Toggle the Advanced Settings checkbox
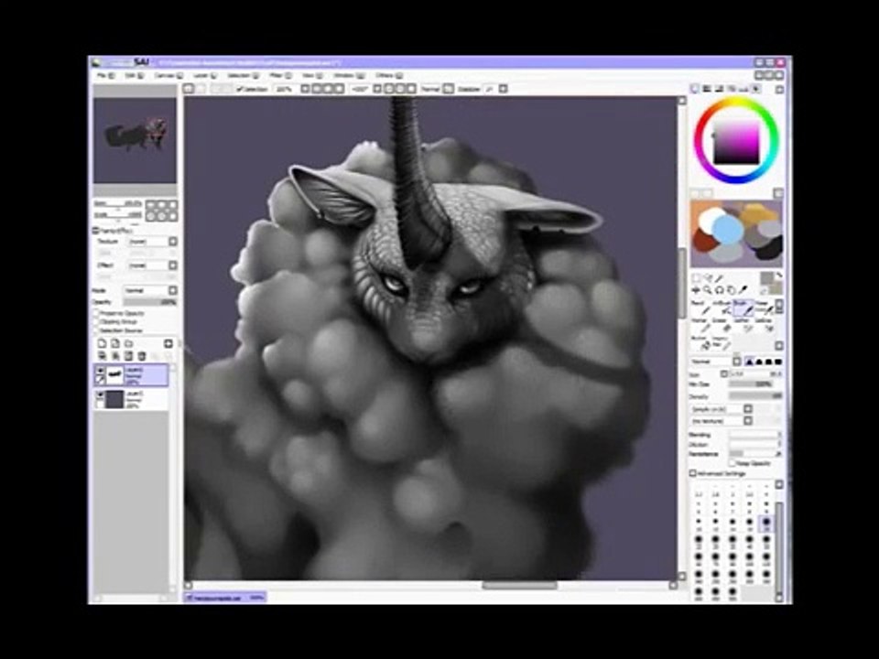 coord(693,473)
